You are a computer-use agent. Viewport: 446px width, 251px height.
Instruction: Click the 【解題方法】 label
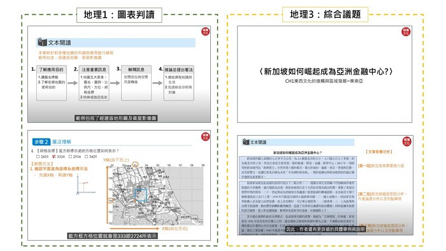(x=42, y=164)
